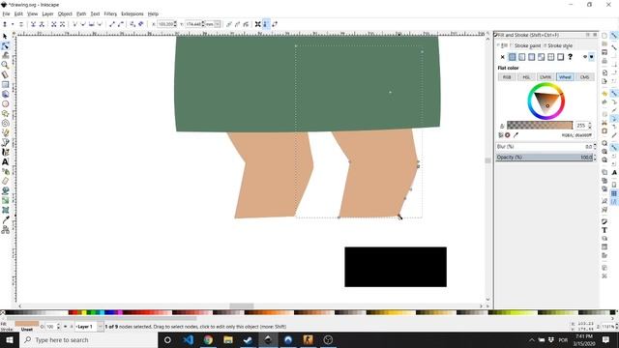Viewport: 619px width, 348px height.
Task: Open the Path menu
Action: pos(81,14)
